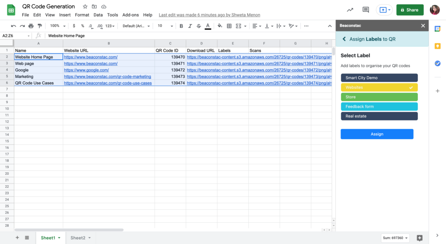Open vertical align dropdown
446x244 pixels.
[269, 26]
